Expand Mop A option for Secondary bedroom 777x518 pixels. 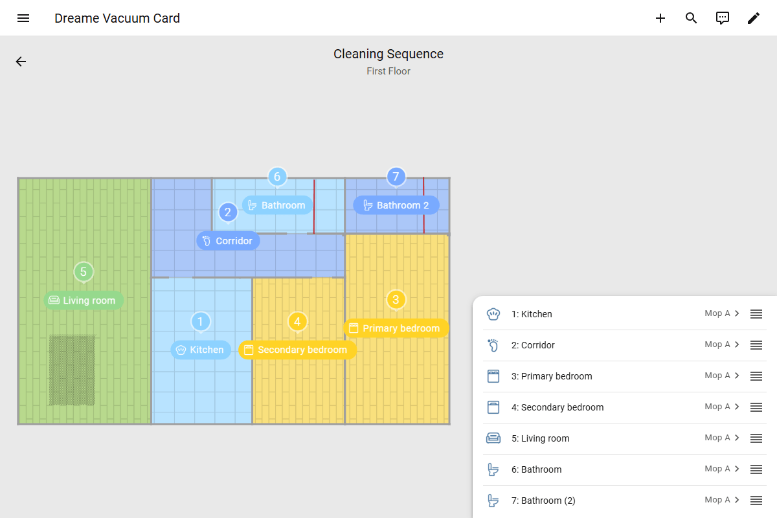pos(723,407)
